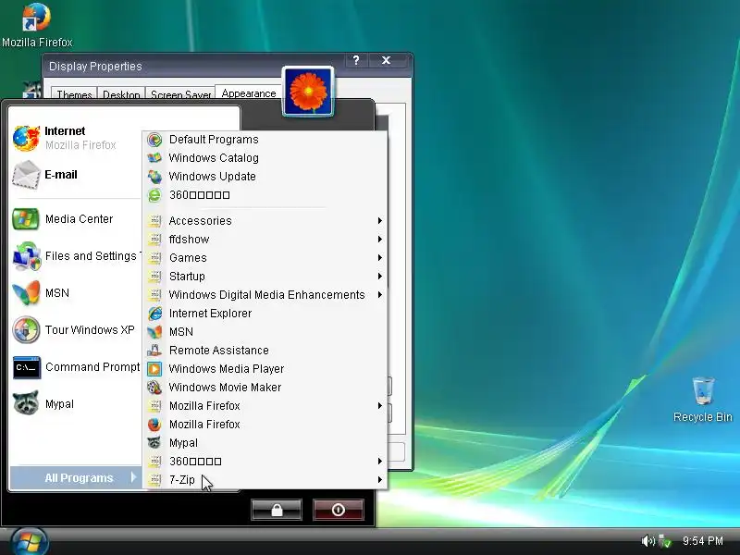
Task: Click the Remote Assistance icon
Action: (x=154, y=351)
